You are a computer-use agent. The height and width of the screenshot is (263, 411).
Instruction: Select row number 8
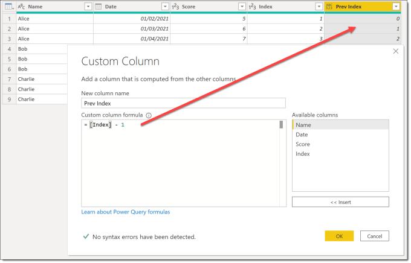[10, 89]
